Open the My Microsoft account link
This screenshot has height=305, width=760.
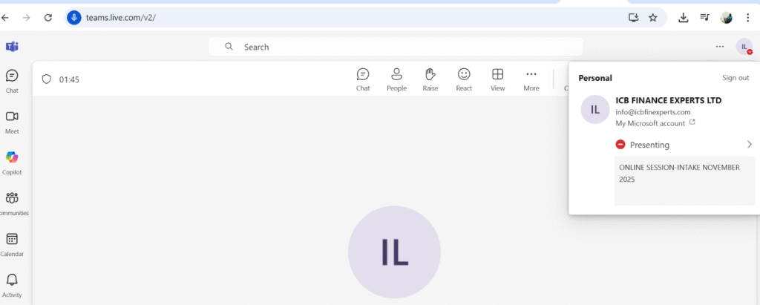(655, 123)
